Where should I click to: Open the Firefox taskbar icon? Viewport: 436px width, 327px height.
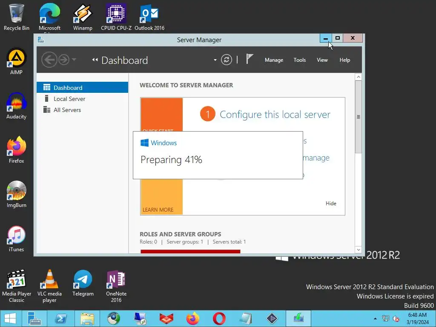[193, 318]
